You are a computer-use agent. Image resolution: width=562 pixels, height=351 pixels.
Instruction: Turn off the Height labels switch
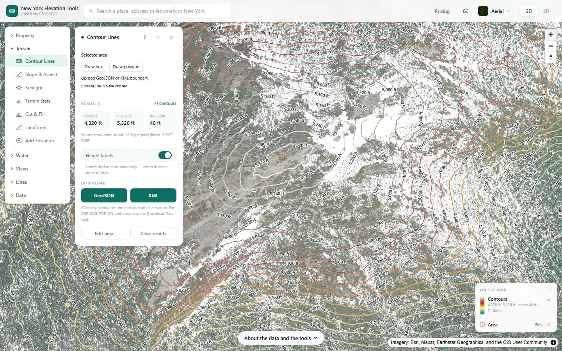coord(165,155)
